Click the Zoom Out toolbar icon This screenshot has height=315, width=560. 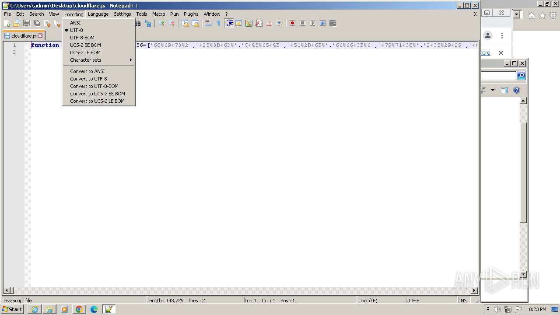point(171,23)
